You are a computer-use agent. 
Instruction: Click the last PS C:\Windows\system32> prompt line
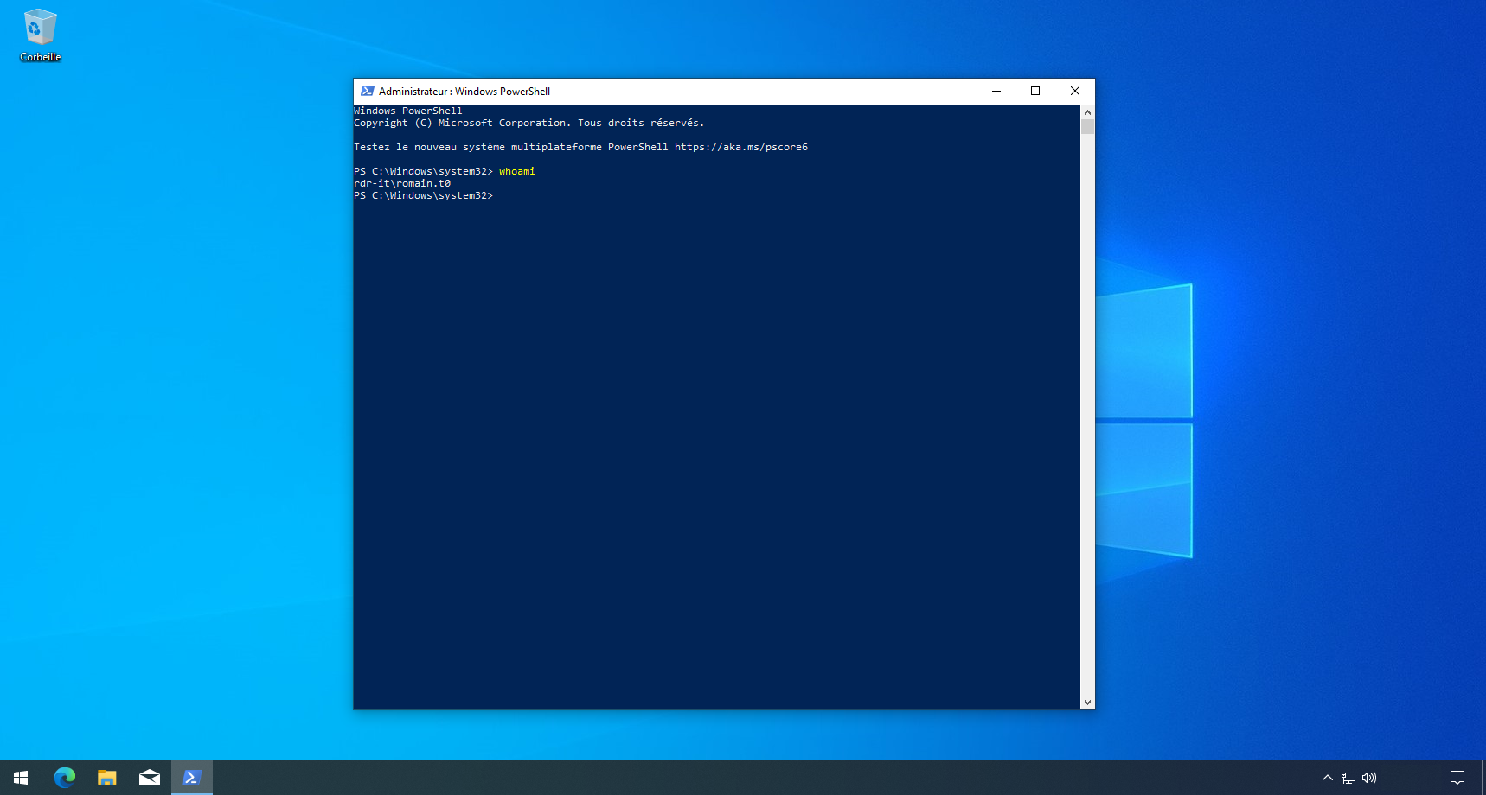coord(423,196)
